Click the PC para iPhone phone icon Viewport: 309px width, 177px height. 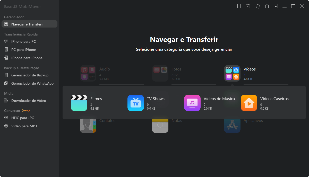[x=6, y=50]
